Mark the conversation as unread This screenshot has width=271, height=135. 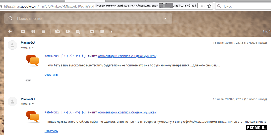click(x=57, y=31)
